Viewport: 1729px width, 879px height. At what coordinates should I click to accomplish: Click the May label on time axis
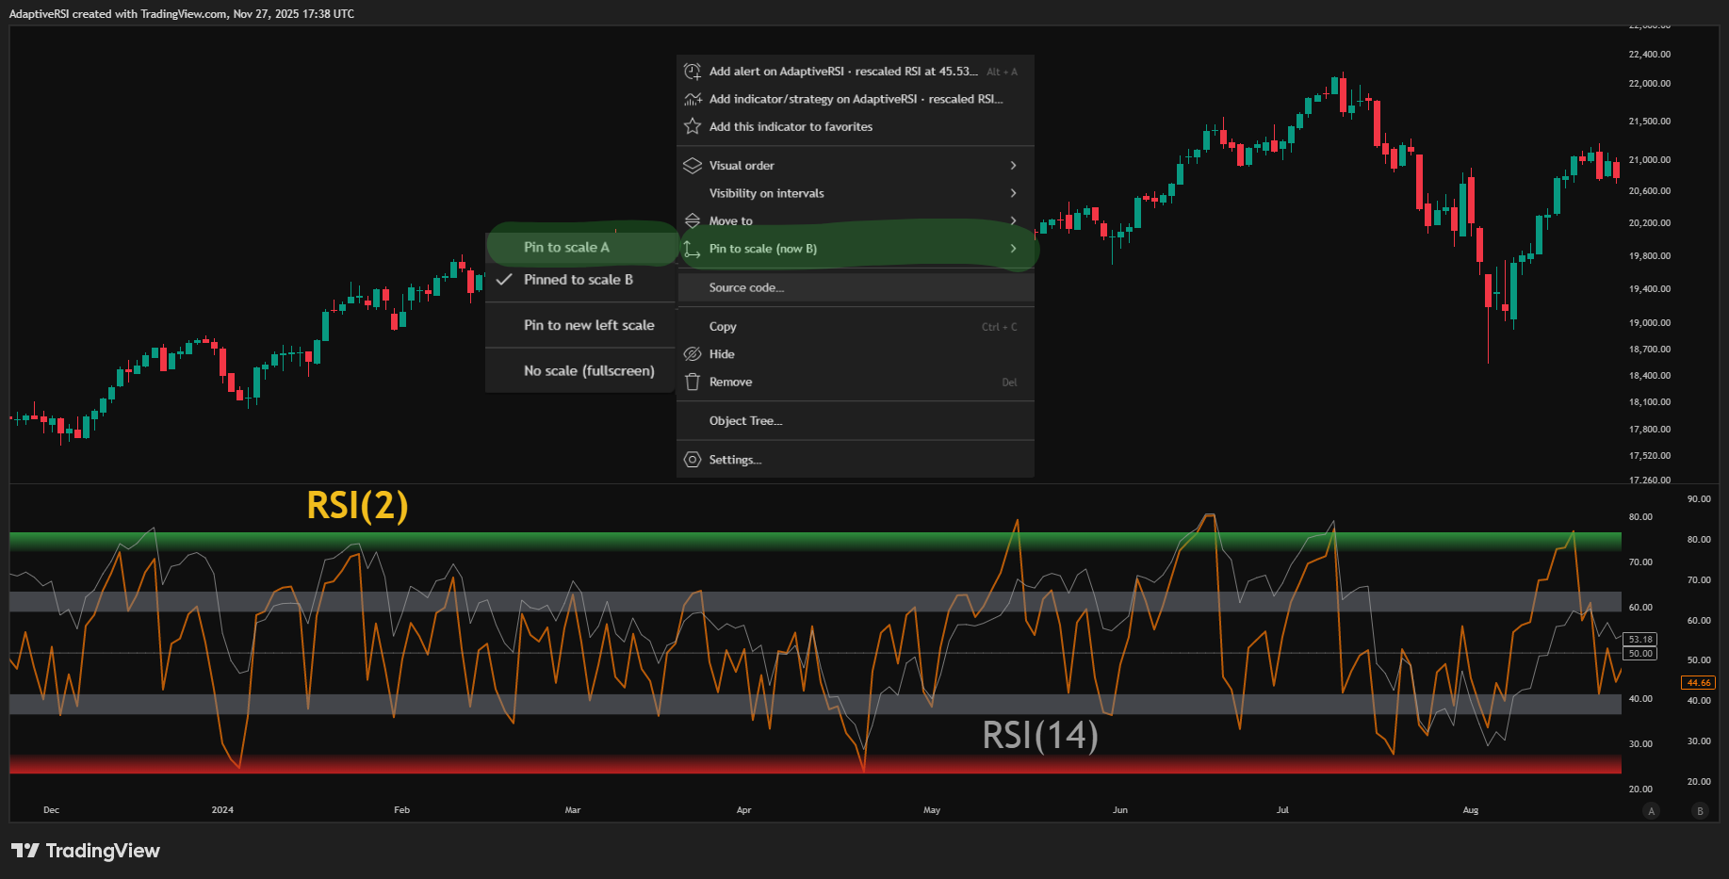(932, 810)
